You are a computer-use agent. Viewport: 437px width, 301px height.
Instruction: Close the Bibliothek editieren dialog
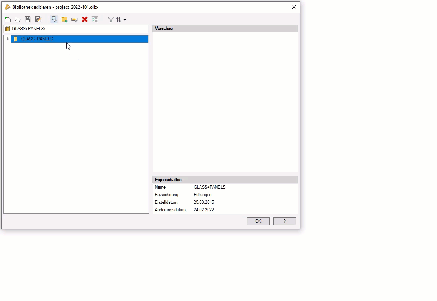pyautogui.click(x=294, y=7)
